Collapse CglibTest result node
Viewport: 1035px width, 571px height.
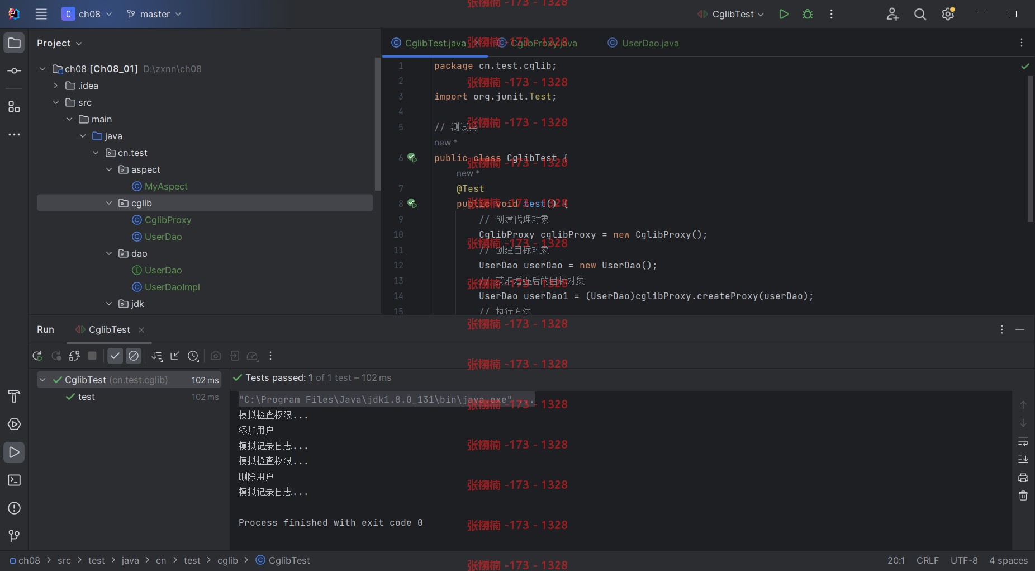coord(42,380)
